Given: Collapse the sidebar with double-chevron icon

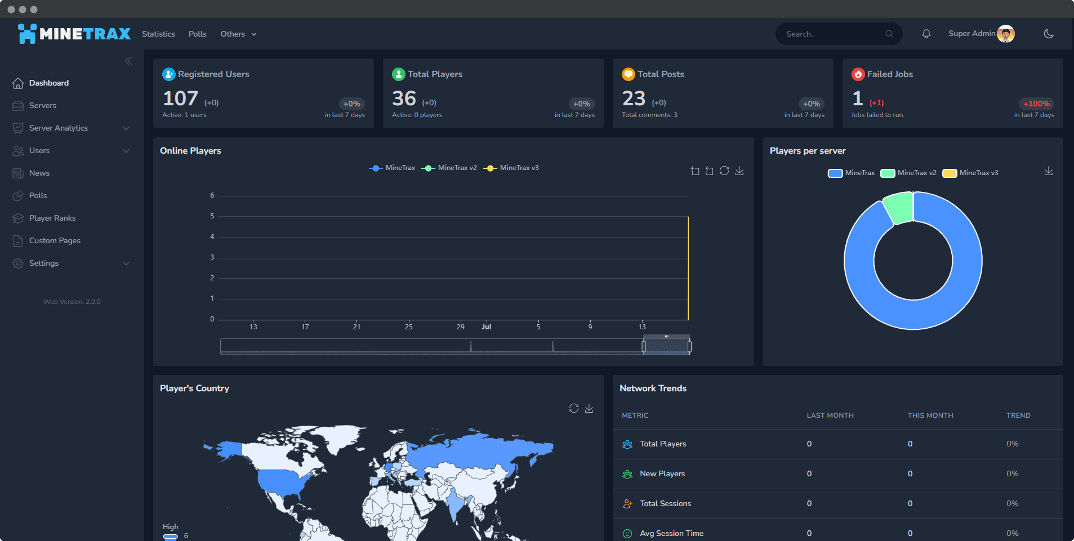Looking at the screenshot, I should click(x=128, y=61).
